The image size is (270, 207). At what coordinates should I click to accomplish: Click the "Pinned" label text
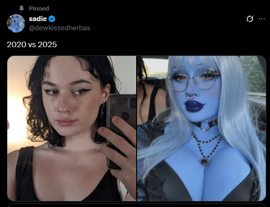pos(39,8)
